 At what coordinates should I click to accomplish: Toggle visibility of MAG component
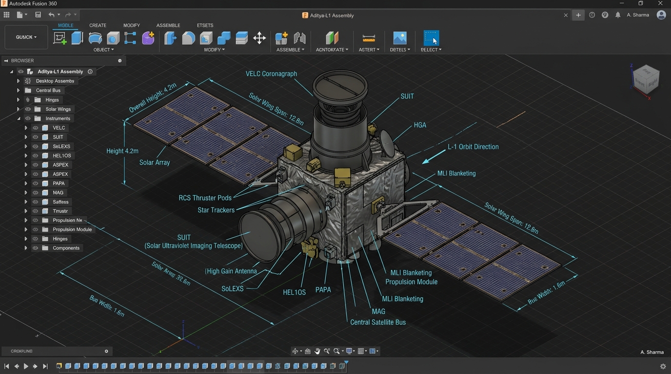coord(36,192)
